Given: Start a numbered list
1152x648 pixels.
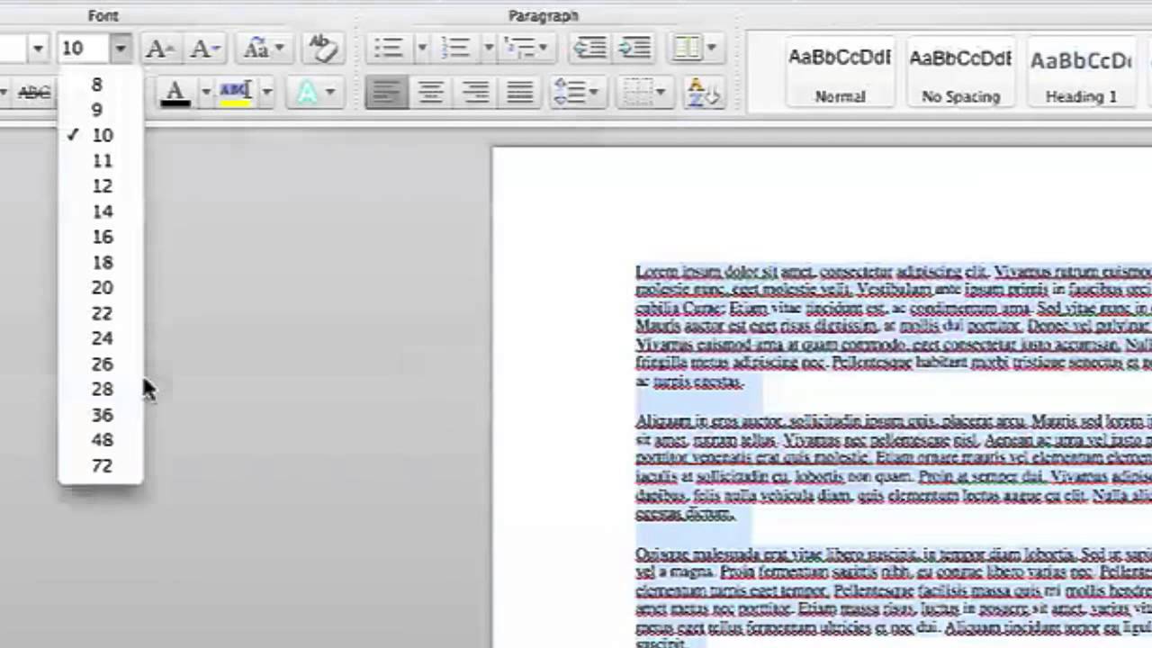Looking at the screenshot, I should [455, 48].
